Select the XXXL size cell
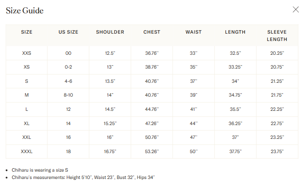Screen dimensions: 303x182 click(27, 151)
